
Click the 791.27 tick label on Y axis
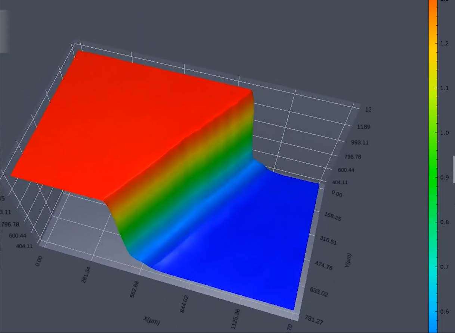tap(314, 320)
